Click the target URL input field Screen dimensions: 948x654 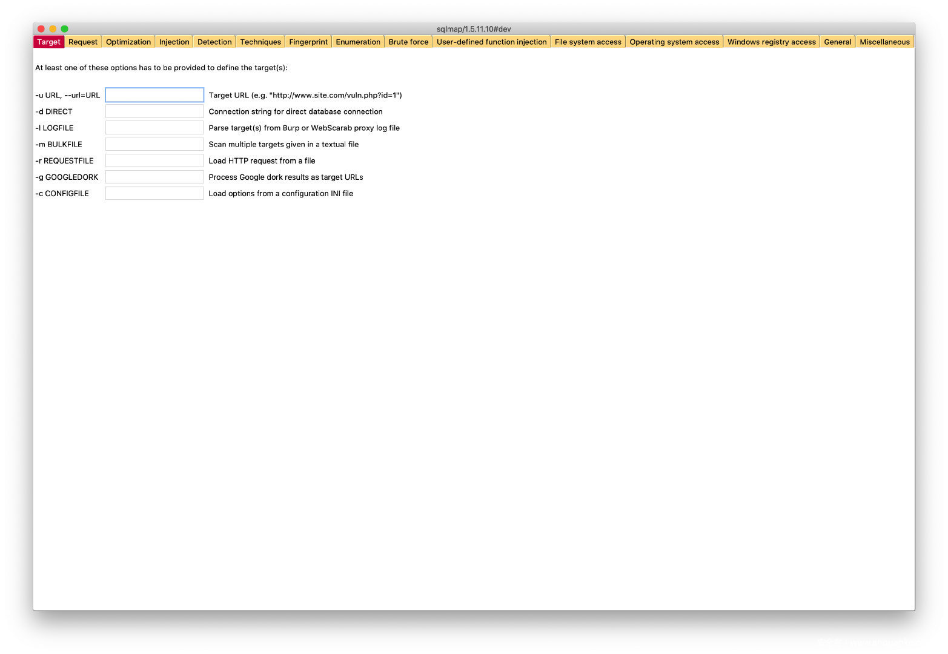pyautogui.click(x=154, y=95)
